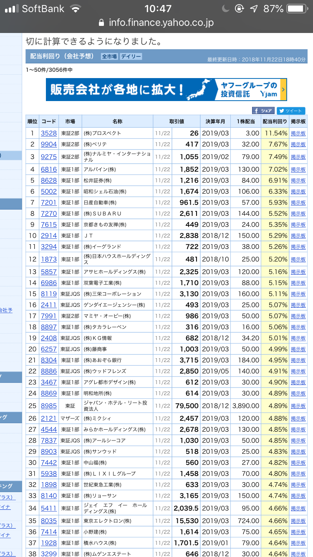The height and width of the screenshot is (557, 313).
Task: Click the 79,500 price cell
Action: pyautogui.click(x=187, y=406)
